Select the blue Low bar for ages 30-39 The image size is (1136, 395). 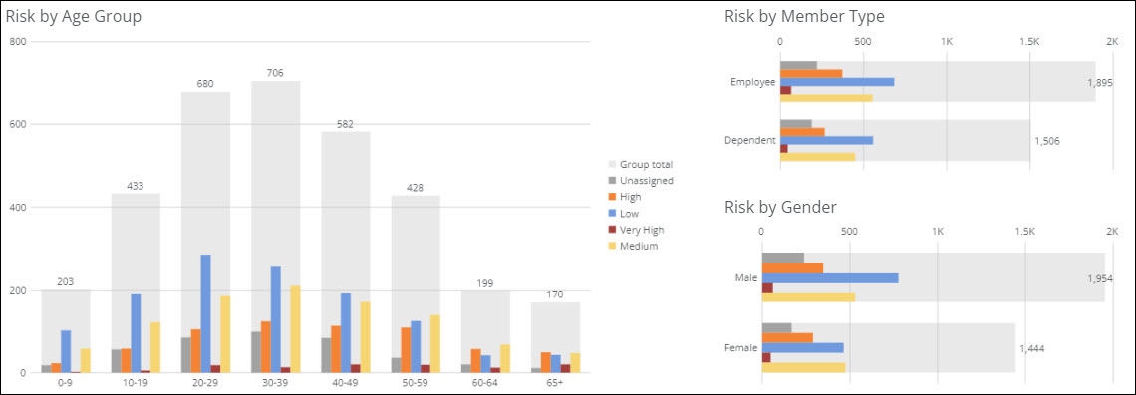tap(275, 319)
